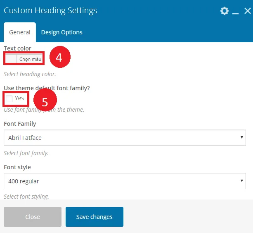Screen dimensions: 253x233
Task: Click the Custom Heading Settings title
Action: click(x=50, y=10)
